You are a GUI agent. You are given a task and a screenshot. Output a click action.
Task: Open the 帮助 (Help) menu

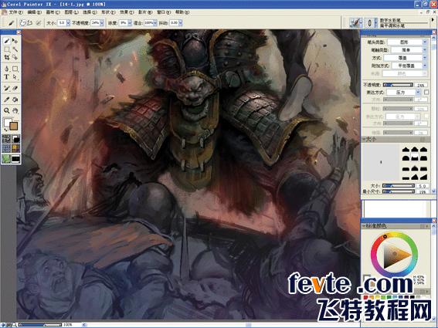tap(182, 12)
